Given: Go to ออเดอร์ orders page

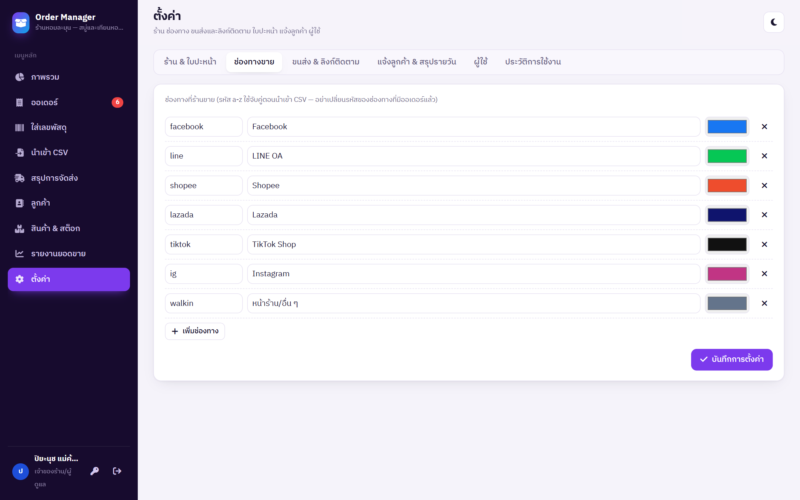Looking at the screenshot, I should point(69,102).
